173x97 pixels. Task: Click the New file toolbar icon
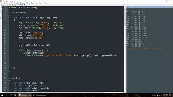1,5
